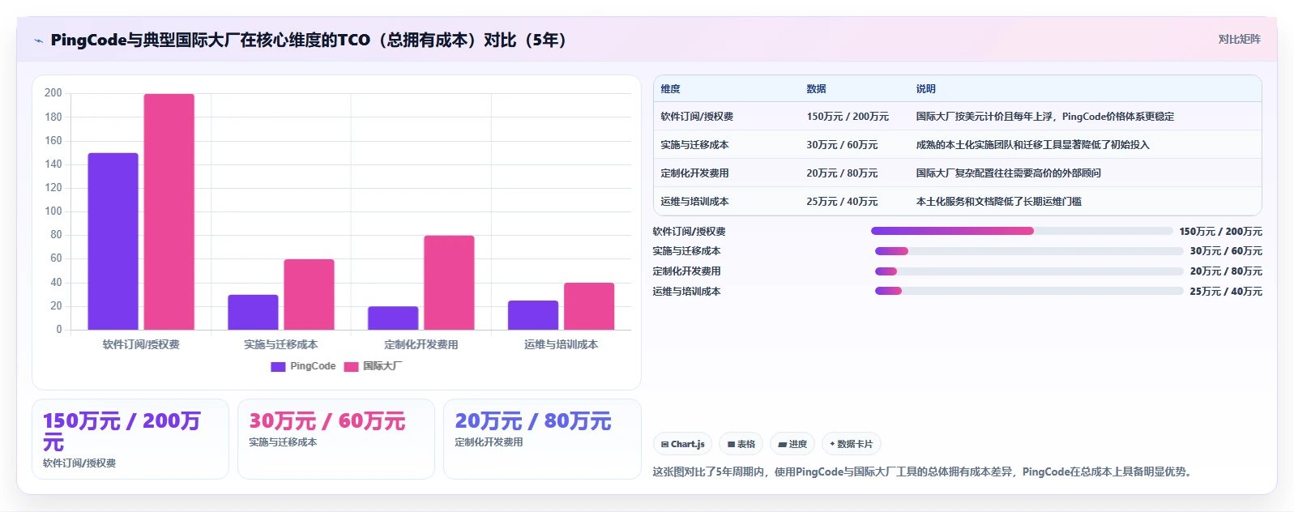Click table cell 25万元 / 40万元
The height and width of the screenshot is (512, 1294).
pos(842,202)
